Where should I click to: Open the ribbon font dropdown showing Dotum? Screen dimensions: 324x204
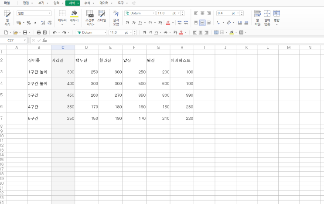click(140, 13)
